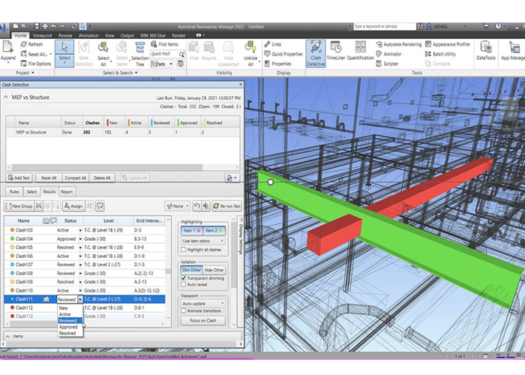The image size is (525, 375).
Task: Click the add comment icon in results toolbar
Action: pyautogui.click(x=100, y=206)
